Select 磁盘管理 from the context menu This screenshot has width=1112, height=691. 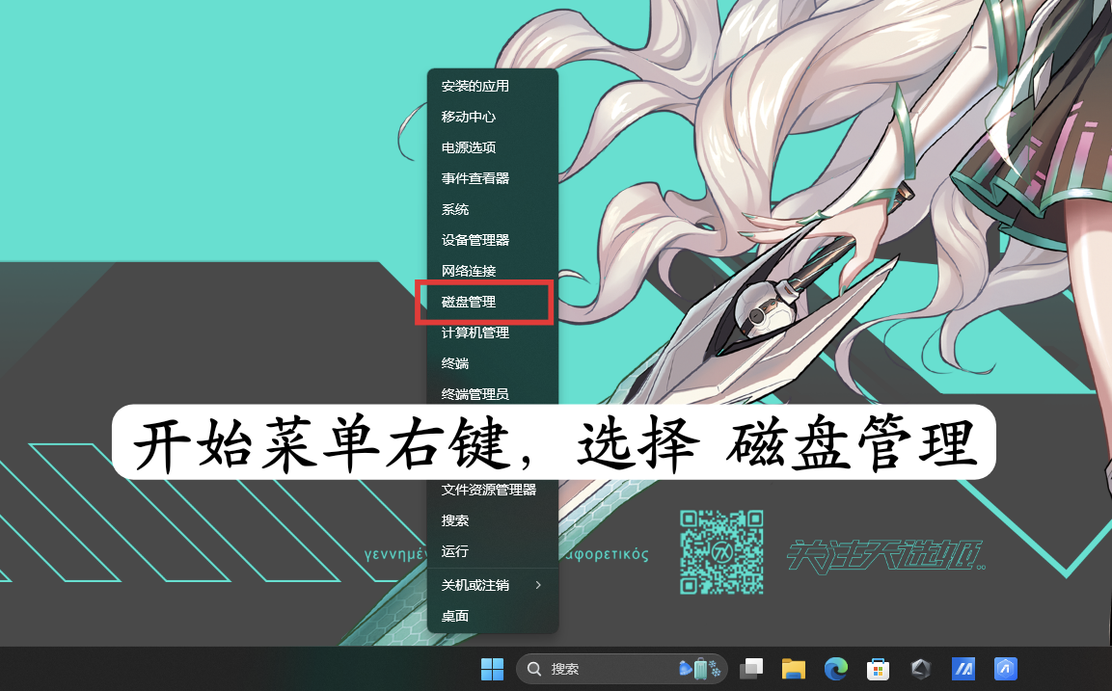[468, 302]
